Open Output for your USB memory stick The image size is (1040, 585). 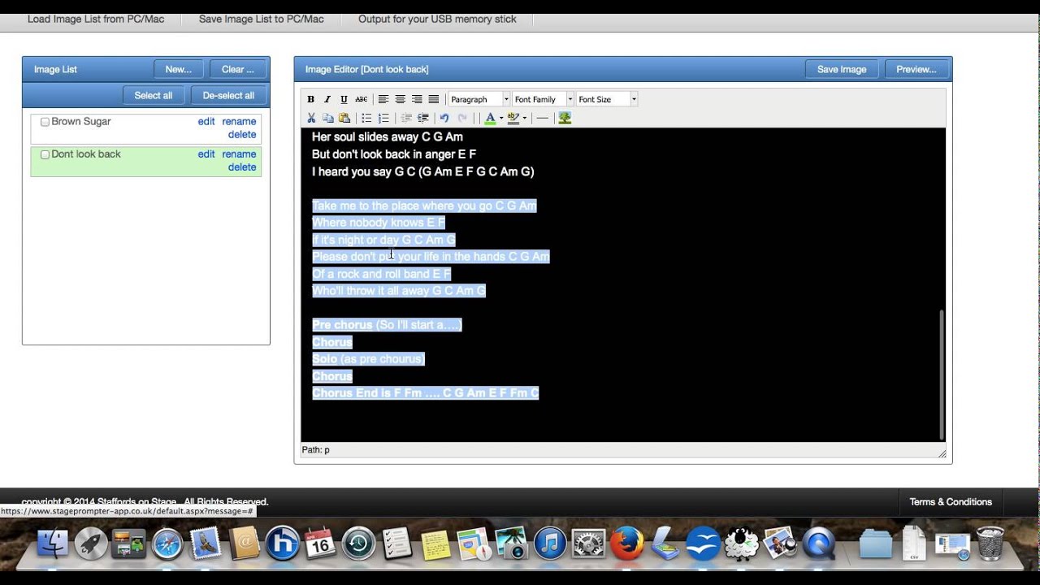(437, 19)
